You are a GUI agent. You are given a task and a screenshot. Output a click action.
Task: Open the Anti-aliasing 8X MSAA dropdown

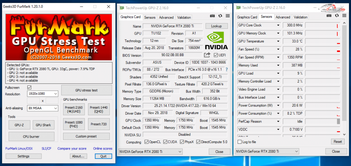pyautogui.click(x=43, y=108)
